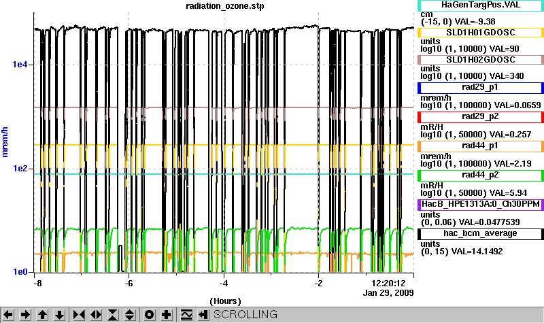Image resolution: width=544 pixels, height=323 pixels.
Task: Pan the plot right with the right arrow
Action: (25, 315)
